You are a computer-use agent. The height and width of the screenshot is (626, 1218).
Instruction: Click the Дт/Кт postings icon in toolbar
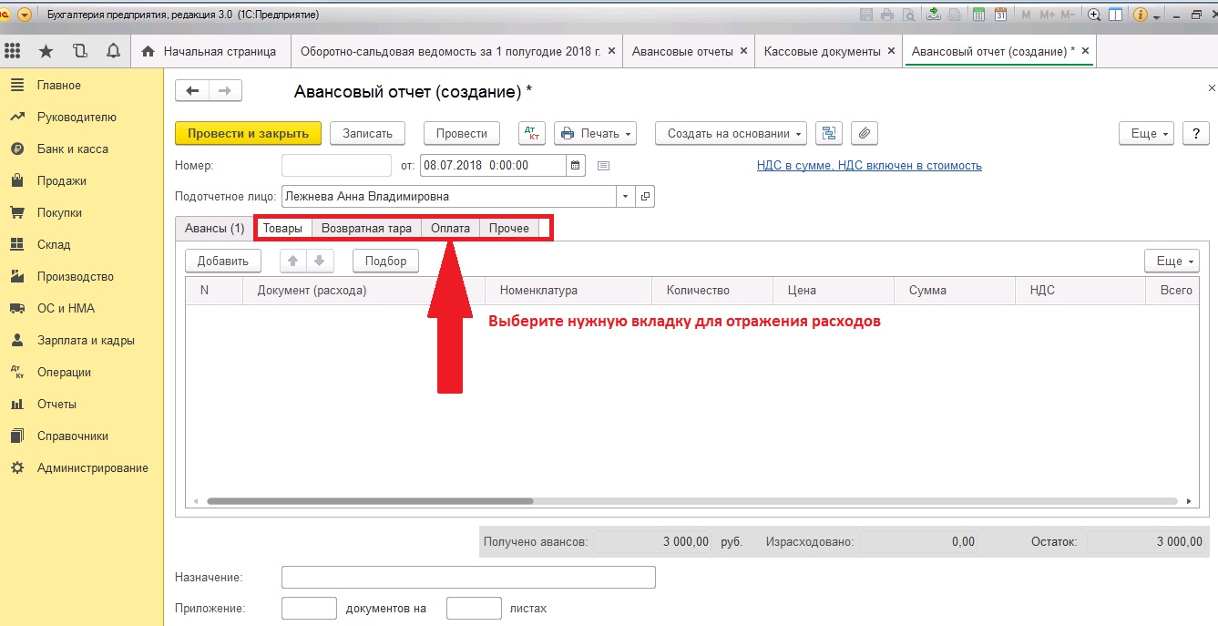[x=532, y=133]
